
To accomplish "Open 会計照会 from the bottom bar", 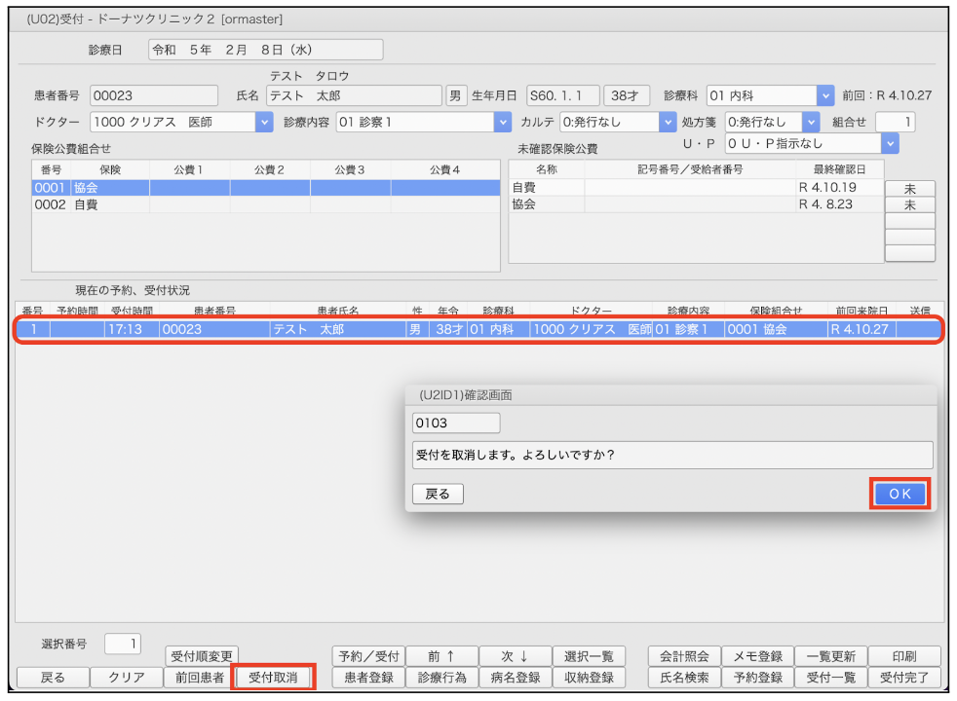I will 684,656.
